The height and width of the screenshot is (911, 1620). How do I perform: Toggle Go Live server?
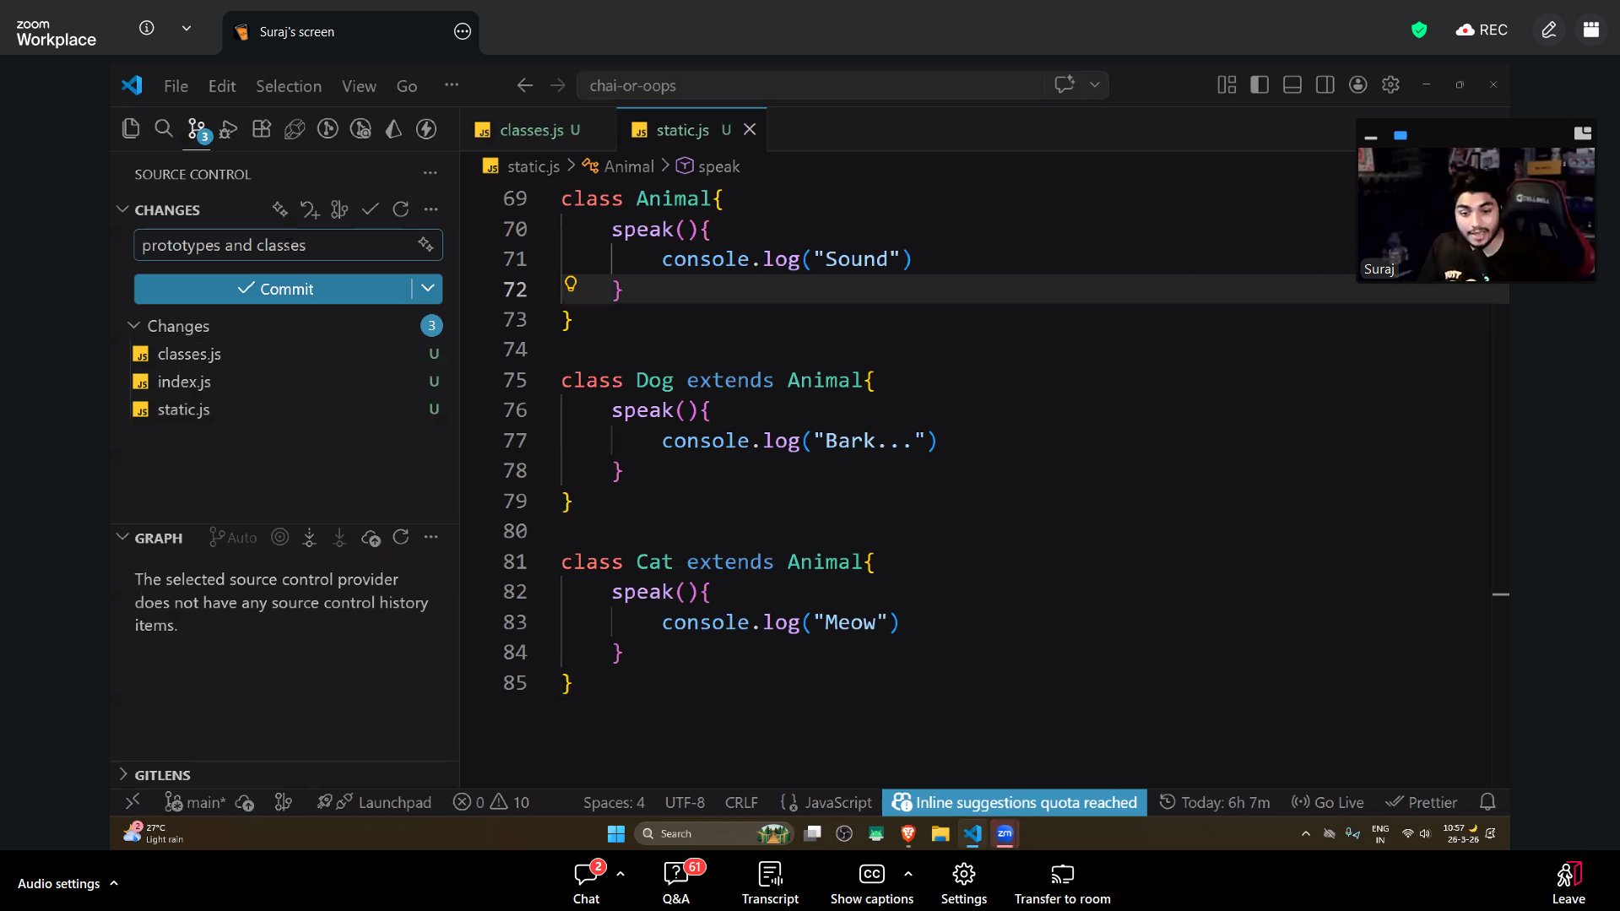[1328, 802]
